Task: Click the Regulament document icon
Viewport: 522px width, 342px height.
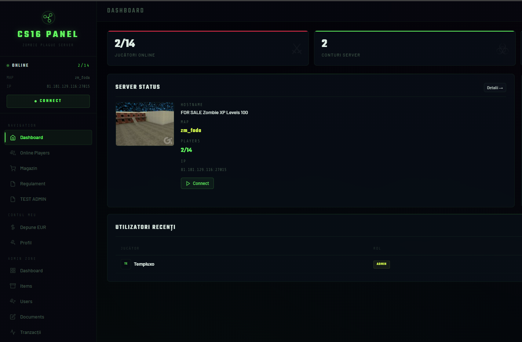Action: coord(13,184)
